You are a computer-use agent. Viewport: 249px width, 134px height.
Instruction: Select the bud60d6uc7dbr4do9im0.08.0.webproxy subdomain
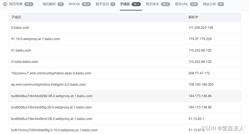point(52,119)
